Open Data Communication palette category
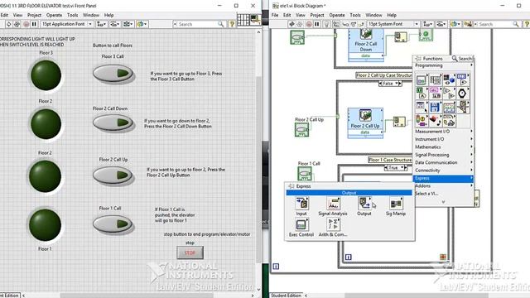530x298 pixels. tap(444, 162)
